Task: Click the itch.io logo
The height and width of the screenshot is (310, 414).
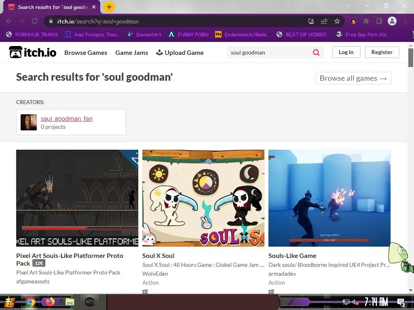Action: (x=33, y=52)
